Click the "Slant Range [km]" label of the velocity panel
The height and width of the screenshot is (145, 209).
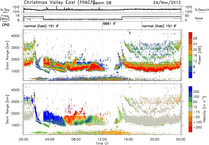[x=7, y=109]
